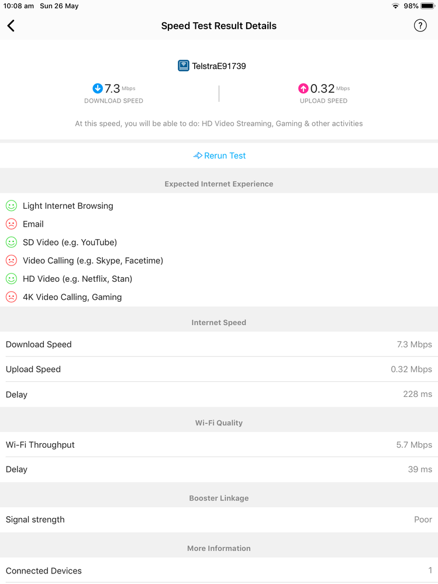Tap the TelstraE91739 network icon
Image resolution: width=438 pixels, height=584 pixels.
tap(184, 66)
